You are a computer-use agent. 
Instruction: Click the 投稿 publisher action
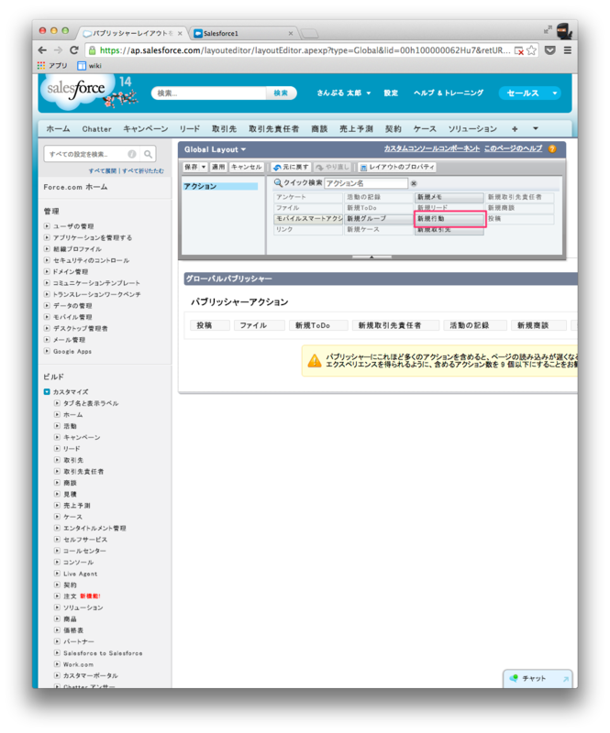210,325
